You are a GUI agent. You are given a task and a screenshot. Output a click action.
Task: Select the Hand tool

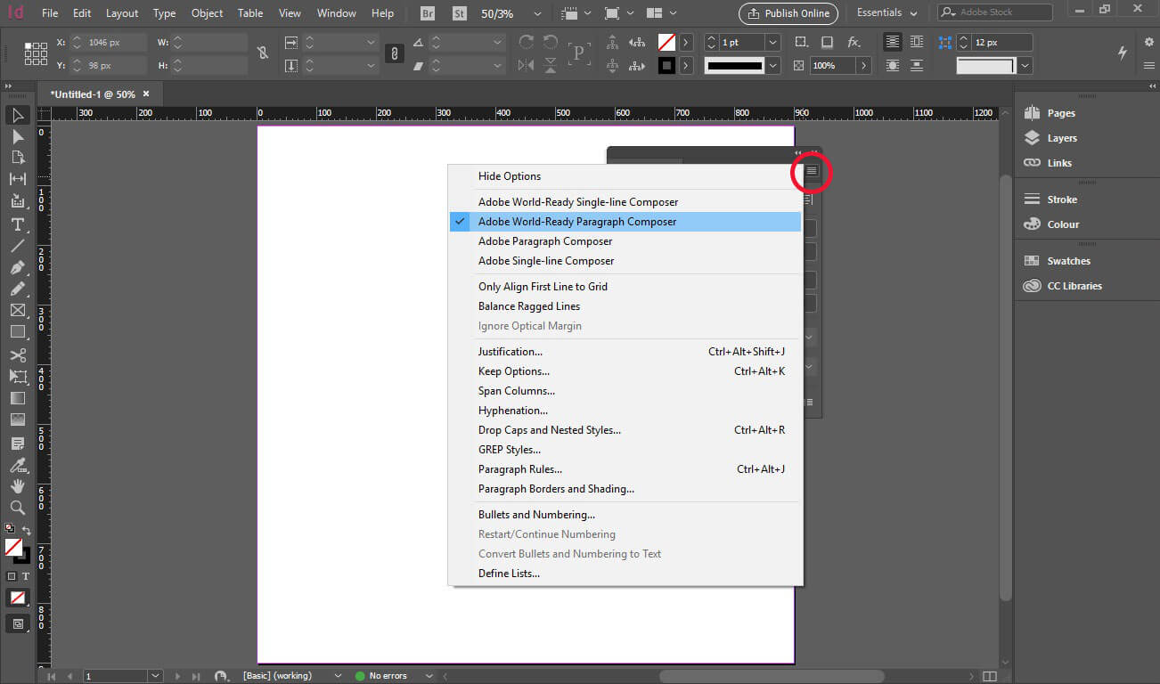tap(18, 486)
